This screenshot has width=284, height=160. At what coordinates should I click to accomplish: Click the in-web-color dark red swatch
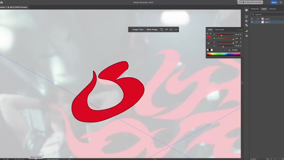(211, 43)
